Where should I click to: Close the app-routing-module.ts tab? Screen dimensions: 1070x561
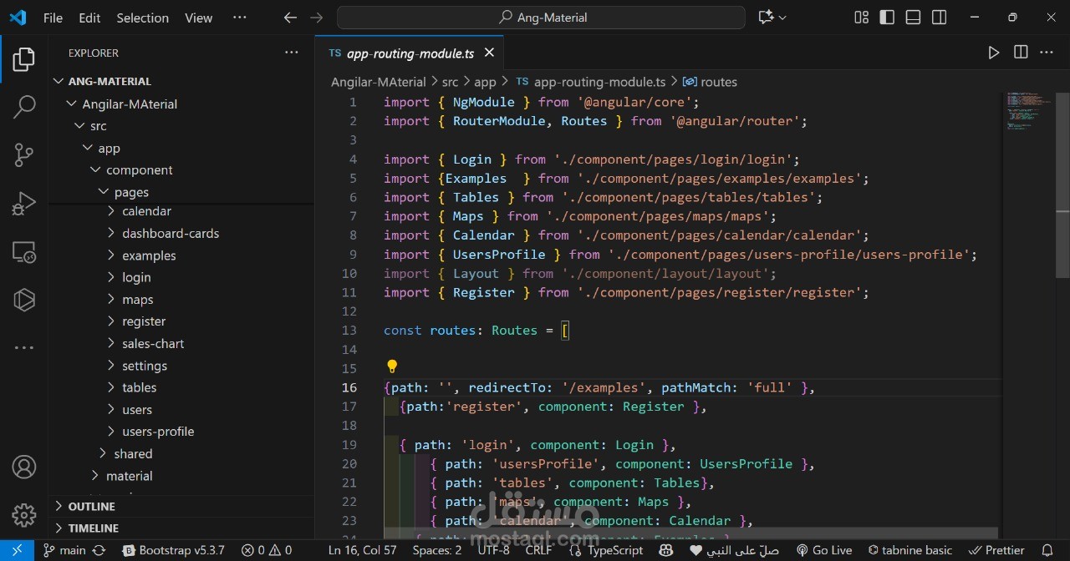(x=490, y=53)
